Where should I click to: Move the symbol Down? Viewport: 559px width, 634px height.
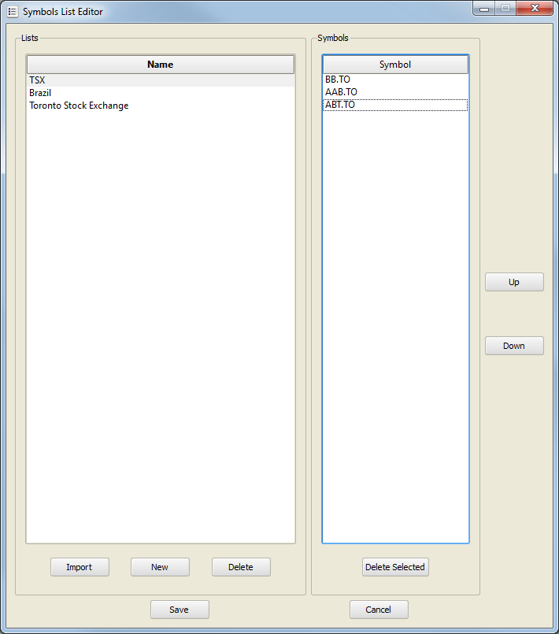pyautogui.click(x=514, y=346)
